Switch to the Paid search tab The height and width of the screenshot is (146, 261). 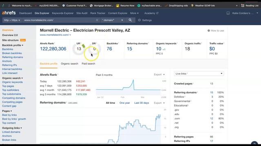(x=88, y=64)
